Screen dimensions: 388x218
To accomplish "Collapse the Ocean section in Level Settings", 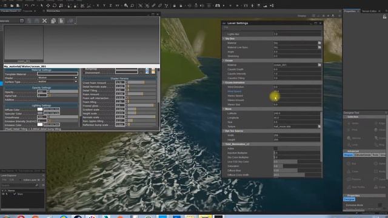I will pyautogui.click(x=224, y=61).
